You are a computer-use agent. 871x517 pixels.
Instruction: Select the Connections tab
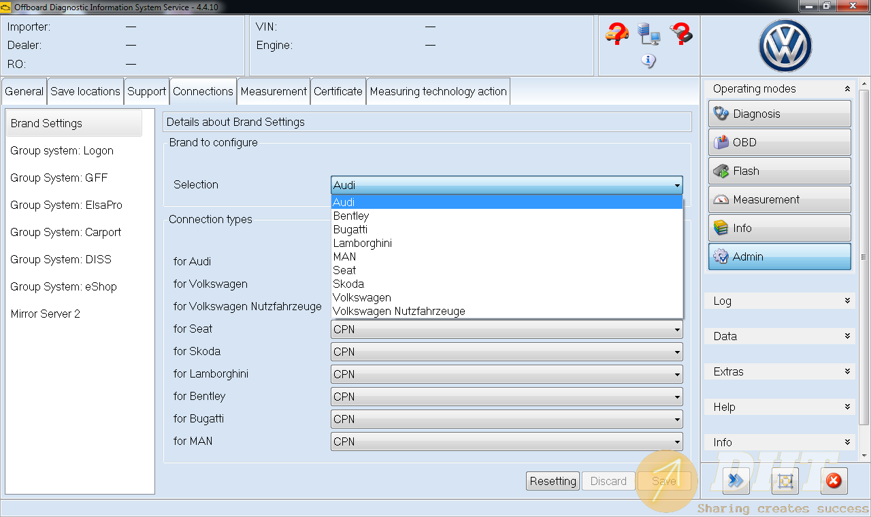pyautogui.click(x=203, y=91)
